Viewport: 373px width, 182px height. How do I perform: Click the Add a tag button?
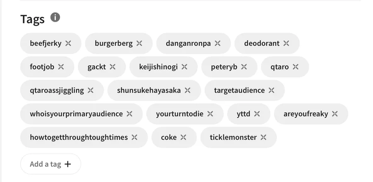click(51, 164)
